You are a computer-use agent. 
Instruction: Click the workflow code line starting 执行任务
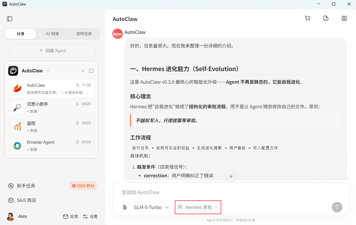point(205,148)
